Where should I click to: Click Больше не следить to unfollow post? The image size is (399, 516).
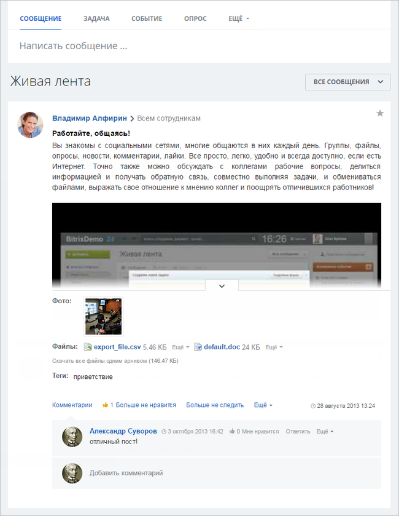tap(215, 405)
